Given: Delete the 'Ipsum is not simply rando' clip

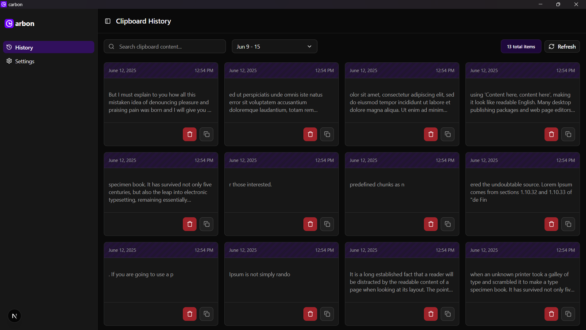Looking at the screenshot, I should point(310,314).
